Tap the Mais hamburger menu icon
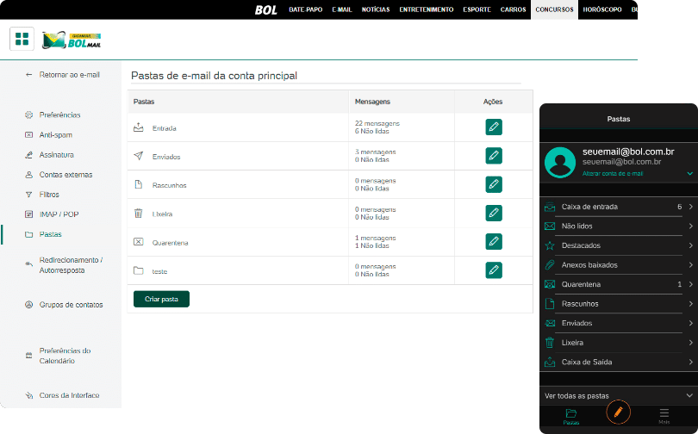The width and height of the screenshot is (698, 434). coord(664,414)
